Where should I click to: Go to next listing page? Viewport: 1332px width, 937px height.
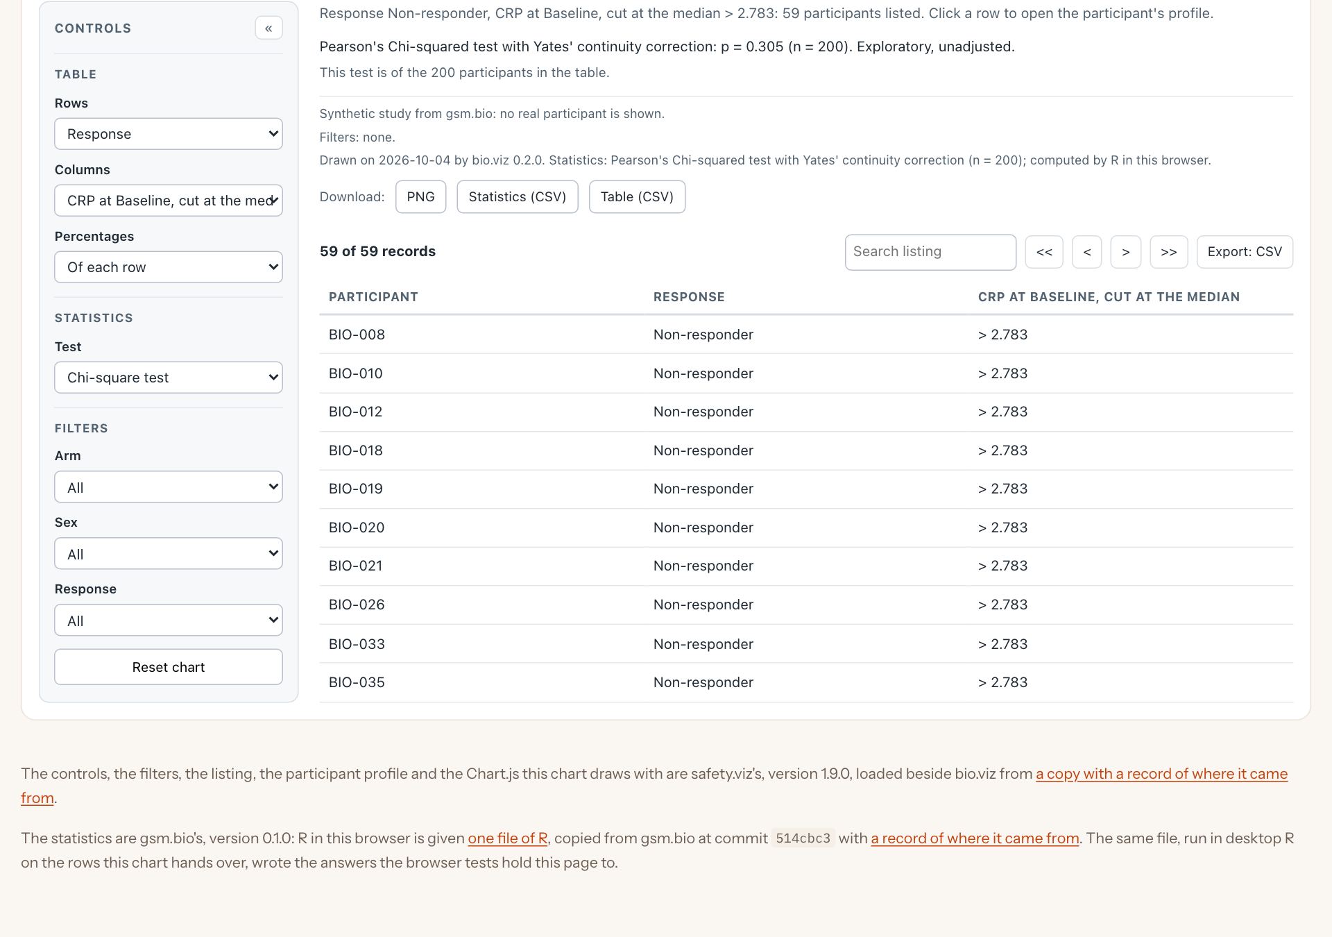click(x=1126, y=252)
